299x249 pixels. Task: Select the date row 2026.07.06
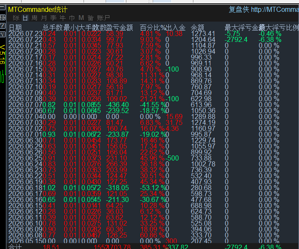pyautogui.click(x=25, y=111)
